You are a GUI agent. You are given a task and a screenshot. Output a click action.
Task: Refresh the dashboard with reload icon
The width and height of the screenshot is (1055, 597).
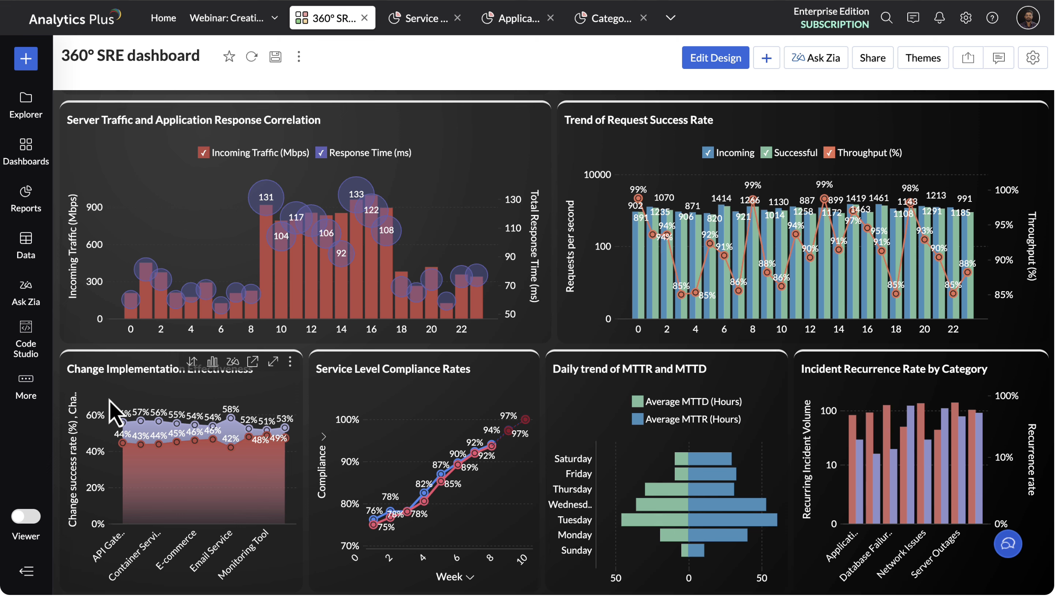[x=252, y=57]
